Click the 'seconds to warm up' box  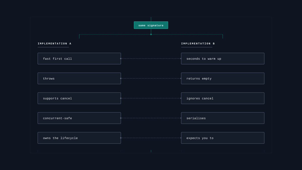click(x=223, y=59)
